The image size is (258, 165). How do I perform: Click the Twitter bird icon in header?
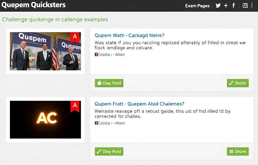click(218, 5)
